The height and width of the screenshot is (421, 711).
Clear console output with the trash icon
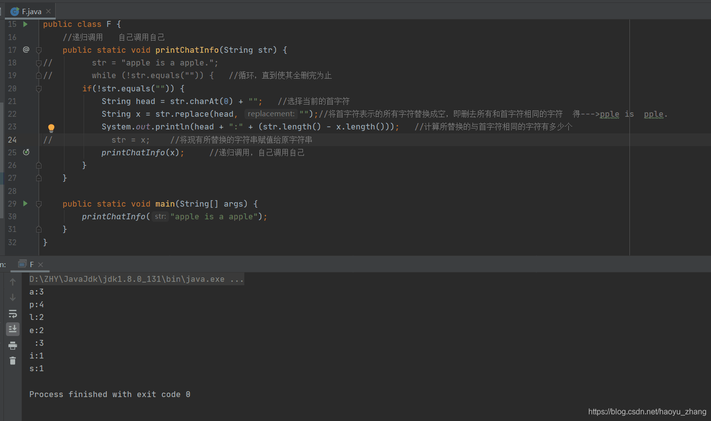click(13, 361)
